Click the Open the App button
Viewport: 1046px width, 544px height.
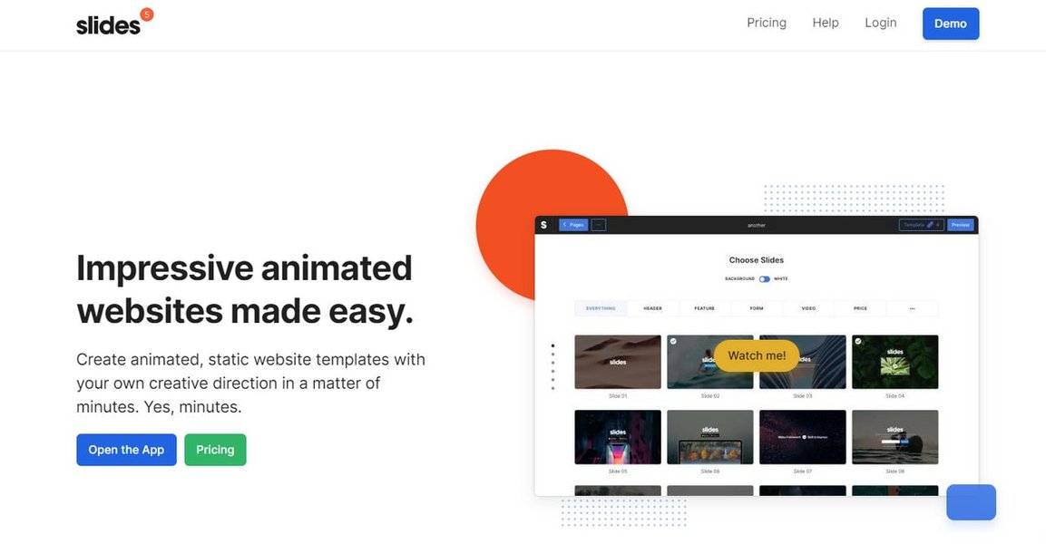[x=126, y=450]
